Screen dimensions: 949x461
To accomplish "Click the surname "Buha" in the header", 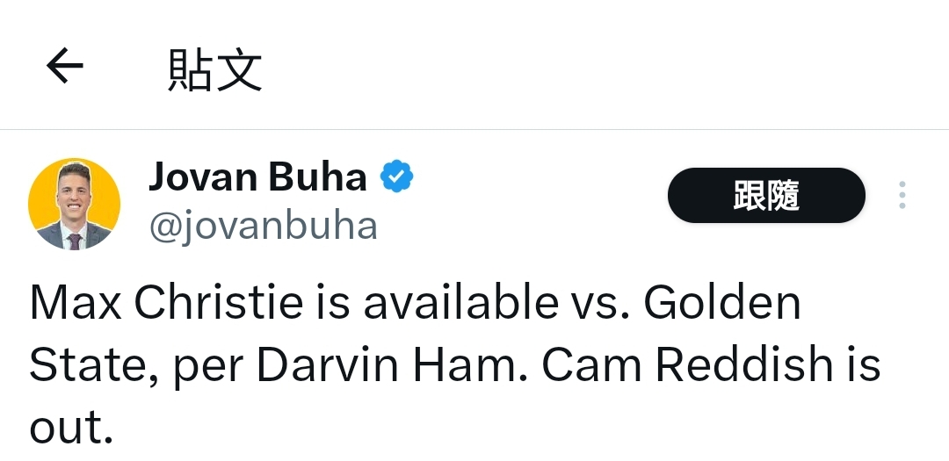I will (x=317, y=177).
